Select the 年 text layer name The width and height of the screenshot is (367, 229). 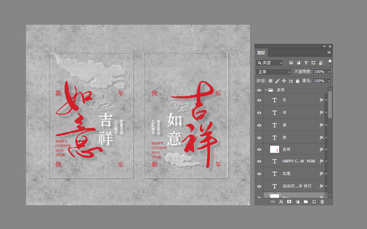284,113
